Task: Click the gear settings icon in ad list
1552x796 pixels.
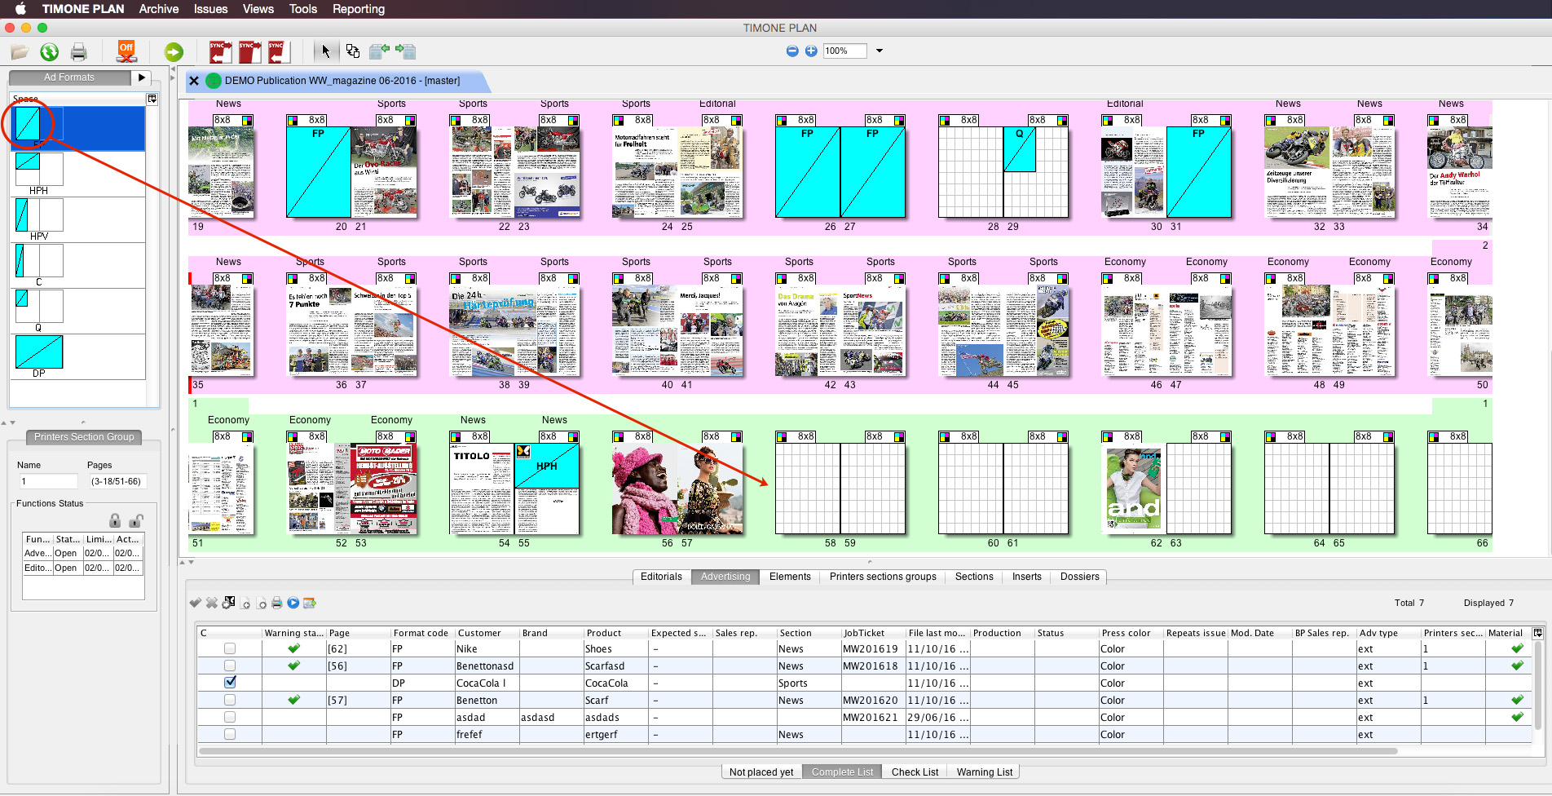Action: (229, 603)
